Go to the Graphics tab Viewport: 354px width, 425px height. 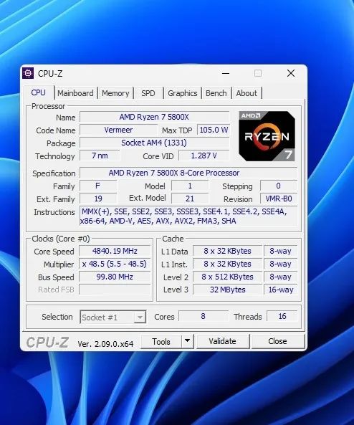click(x=183, y=93)
